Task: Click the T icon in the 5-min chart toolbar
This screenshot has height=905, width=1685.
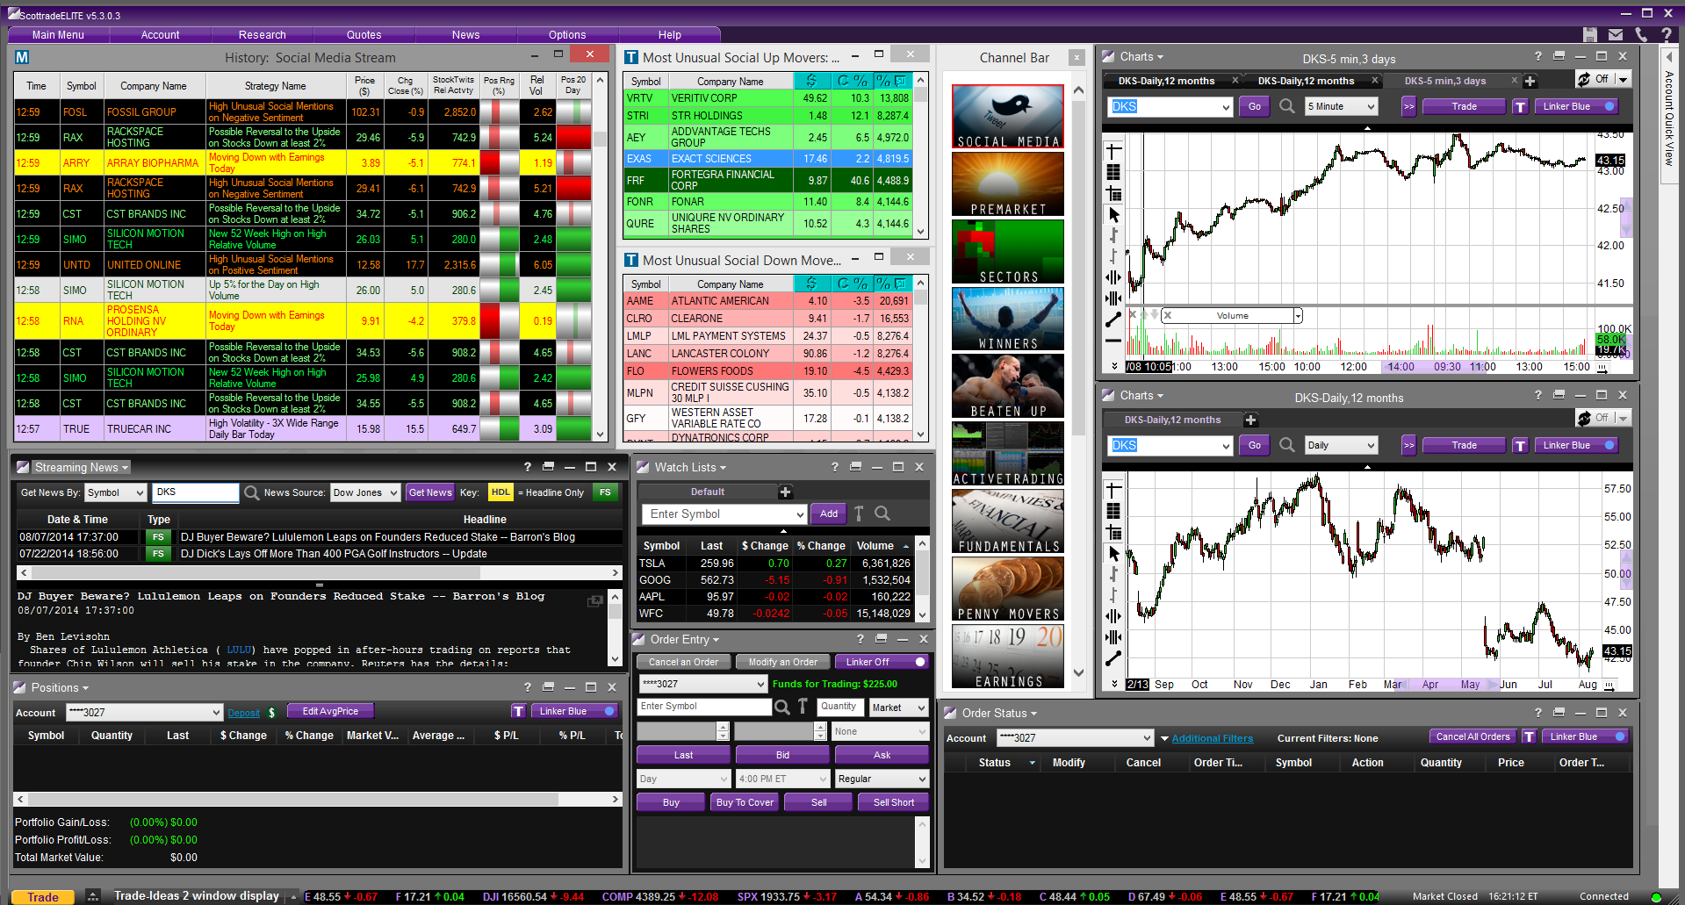Action: pyautogui.click(x=1521, y=106)
